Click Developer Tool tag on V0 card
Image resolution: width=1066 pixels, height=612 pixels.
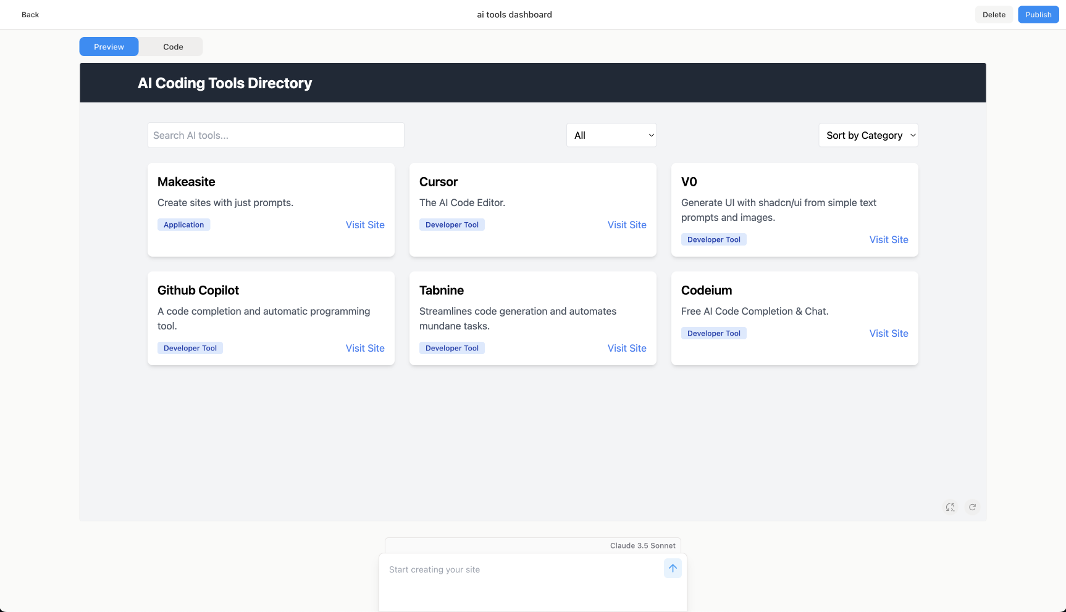tap(714, 239)
